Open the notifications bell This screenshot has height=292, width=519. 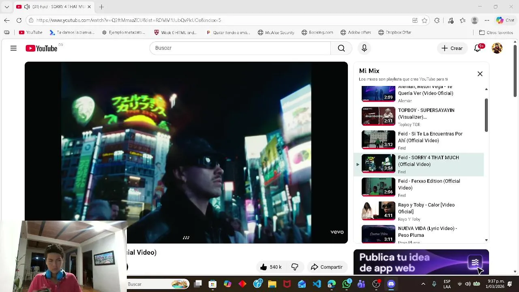(x=478, y=48)
